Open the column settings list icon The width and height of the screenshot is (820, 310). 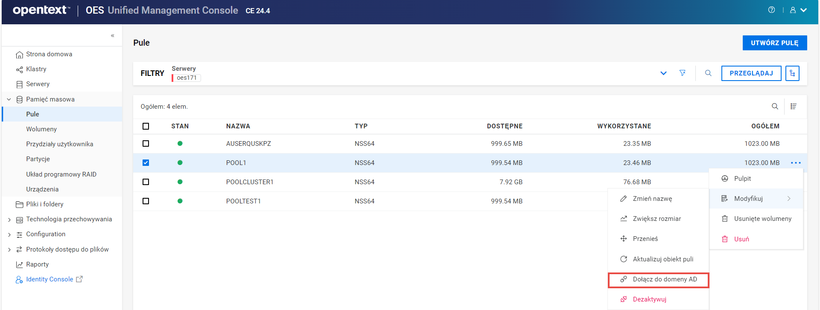coord(794,106)
